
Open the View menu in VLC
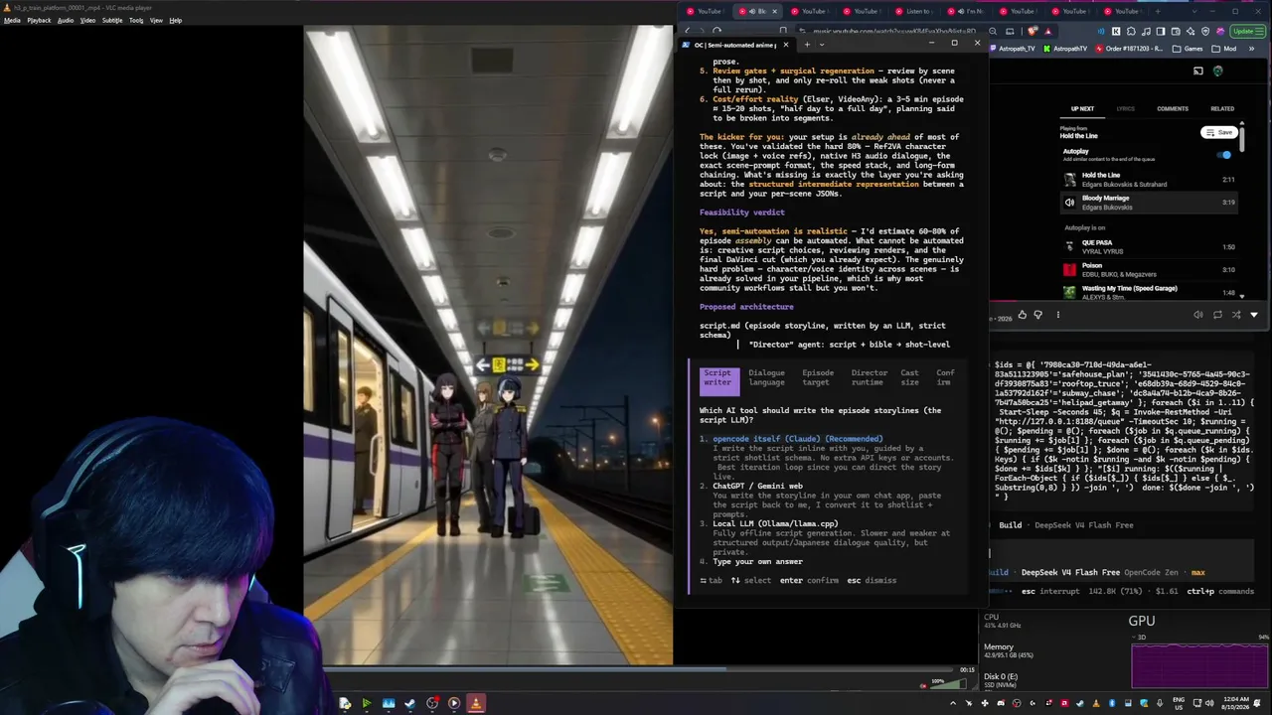pos(156,20)
